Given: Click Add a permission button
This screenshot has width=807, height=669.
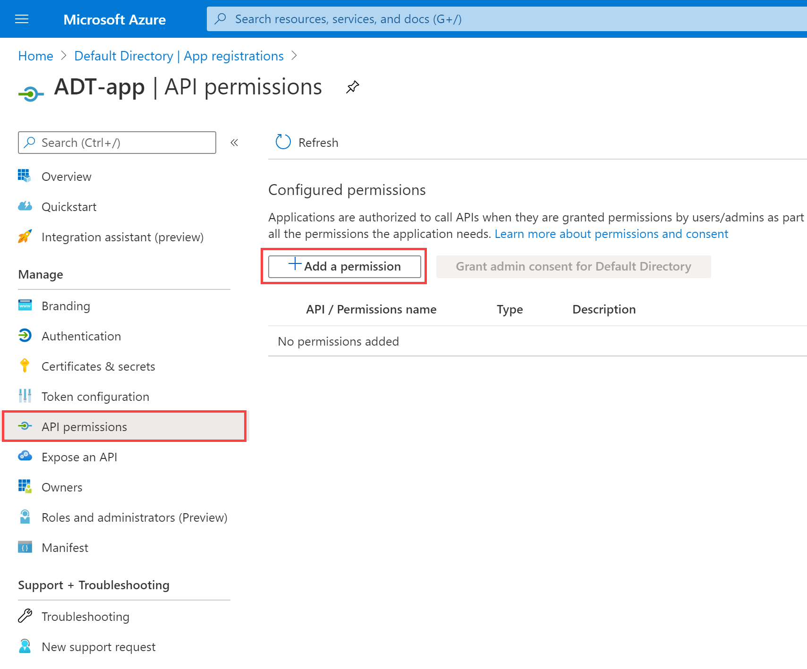Looking at the screenshot, I should pos(345,266).
